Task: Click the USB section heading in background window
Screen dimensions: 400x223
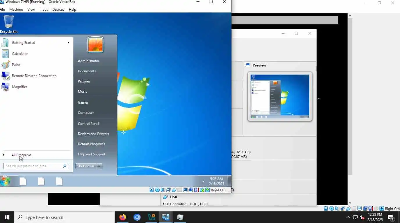Action: tap(174, 197)
